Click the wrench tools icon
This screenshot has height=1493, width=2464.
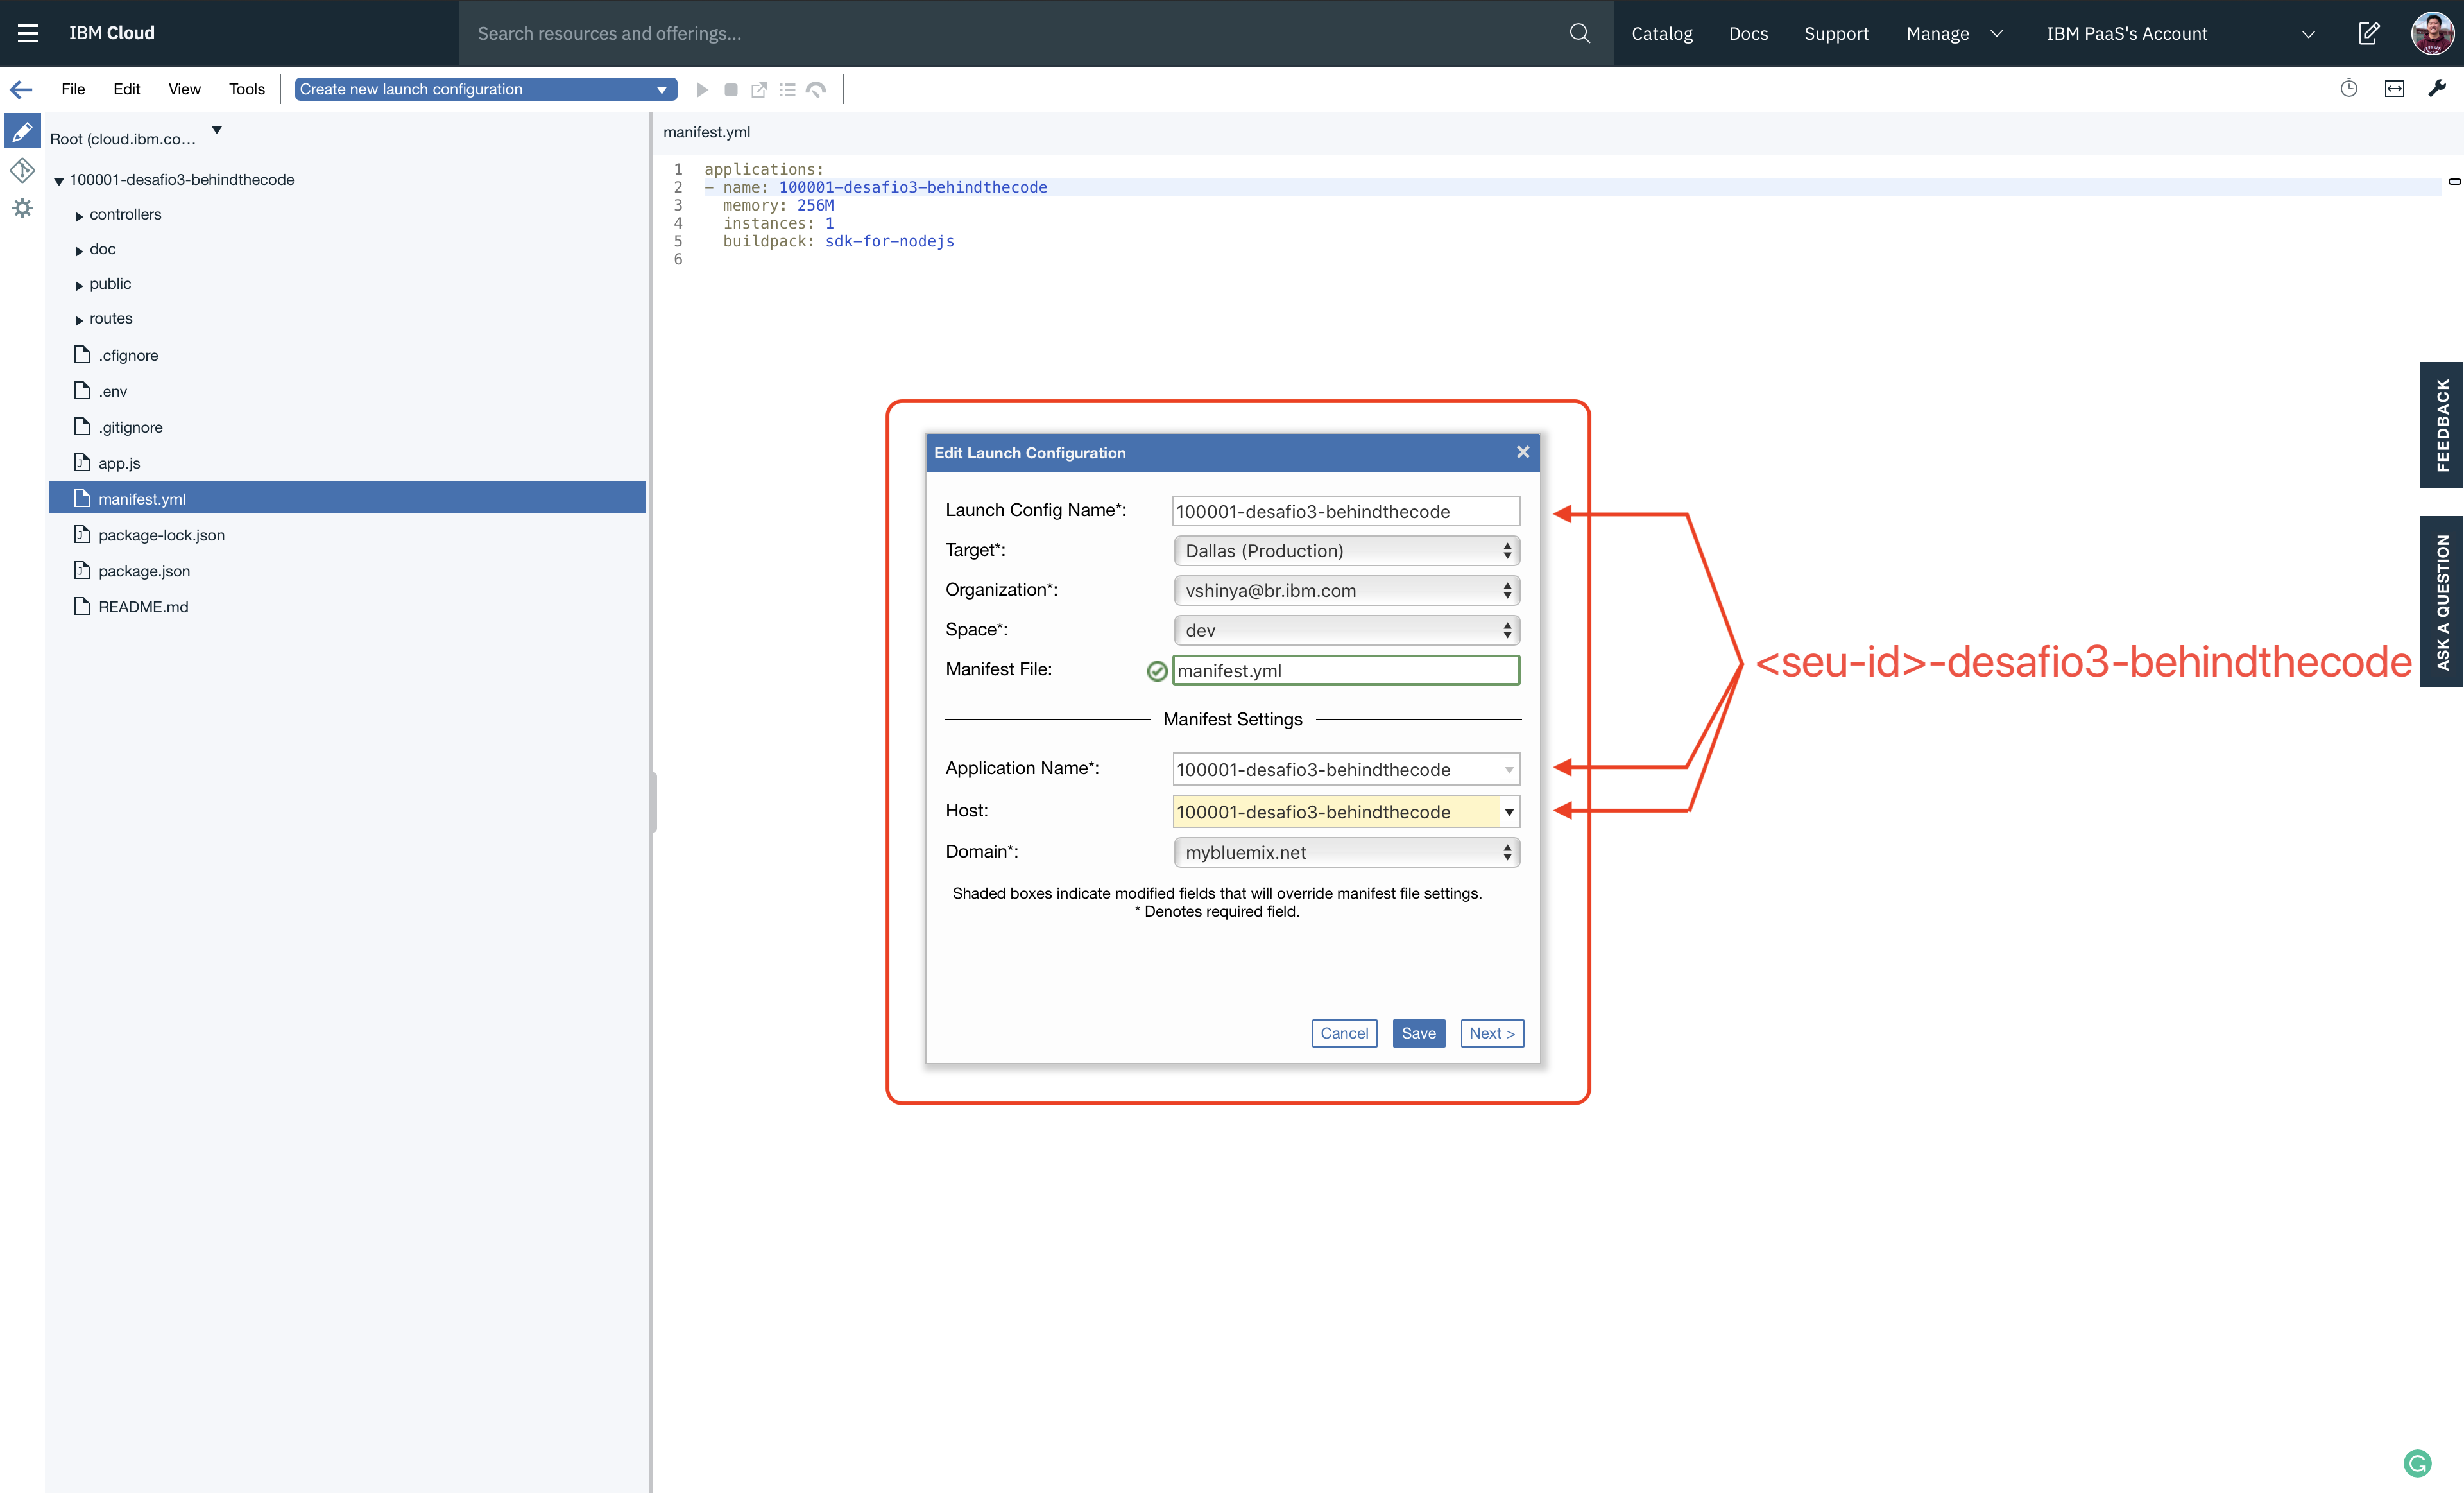(2437, 89)
